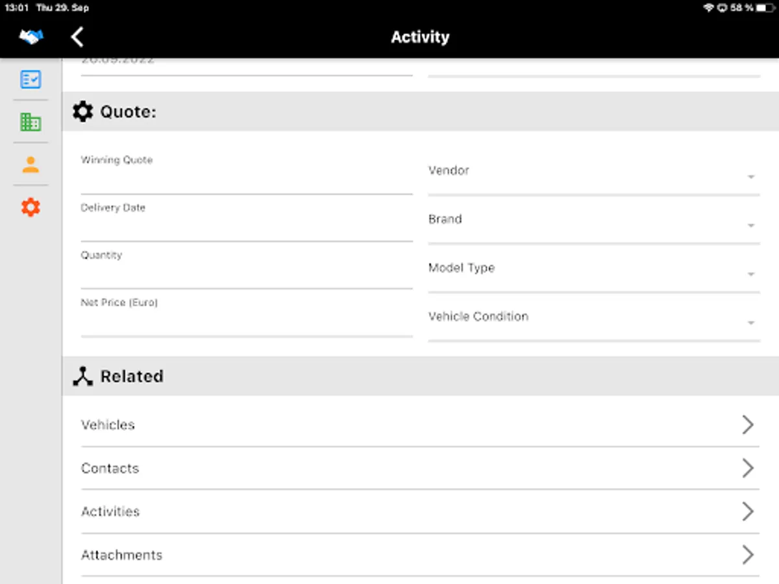Focus the Winning Quote field
This screenshot has height=584, width=779.
(247, 180)
